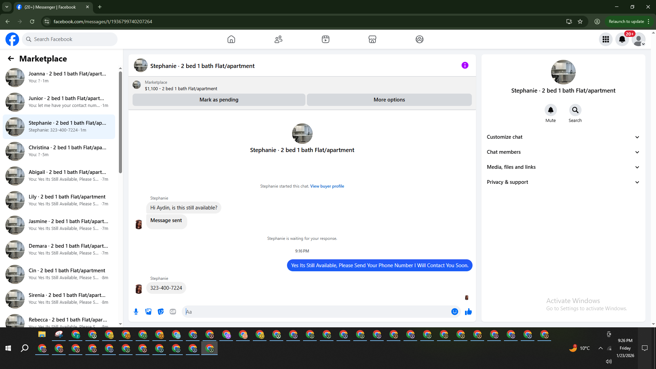The image size is (656, 369).
Task: Click the Mark as pending button
Action: click(219, 100)
